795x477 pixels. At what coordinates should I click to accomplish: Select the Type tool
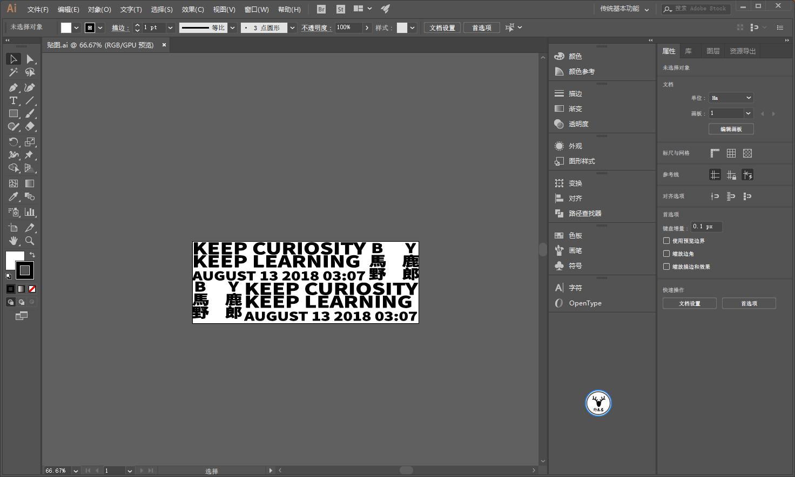point(14,100)
